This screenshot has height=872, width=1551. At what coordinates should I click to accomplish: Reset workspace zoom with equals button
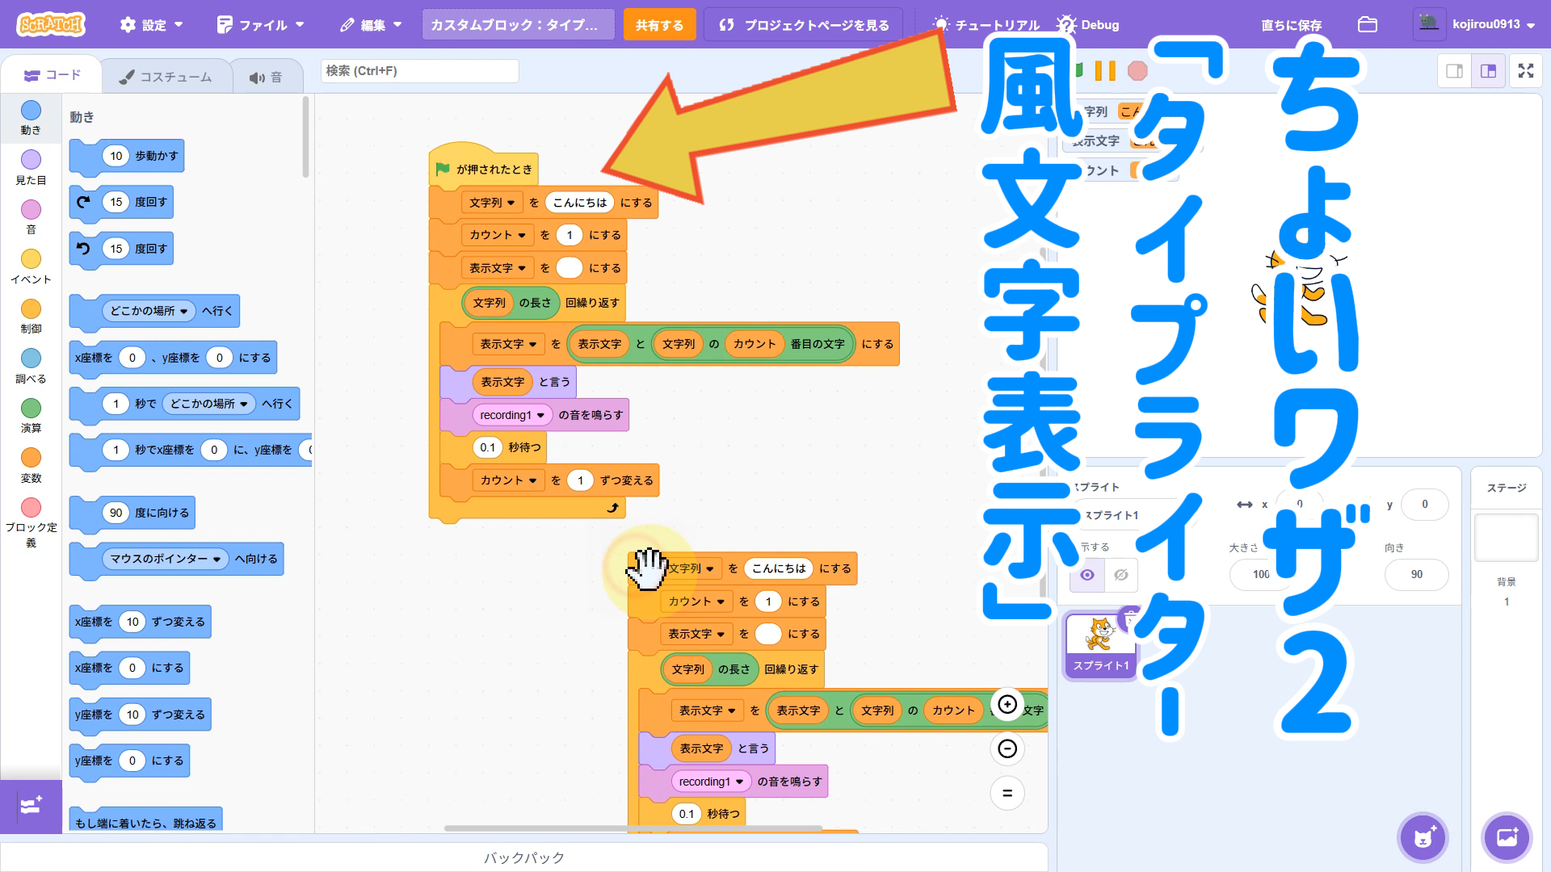pos(1007,793)
